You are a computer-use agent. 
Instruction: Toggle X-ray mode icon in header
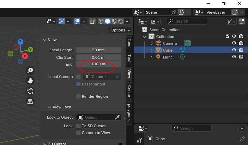92,21
